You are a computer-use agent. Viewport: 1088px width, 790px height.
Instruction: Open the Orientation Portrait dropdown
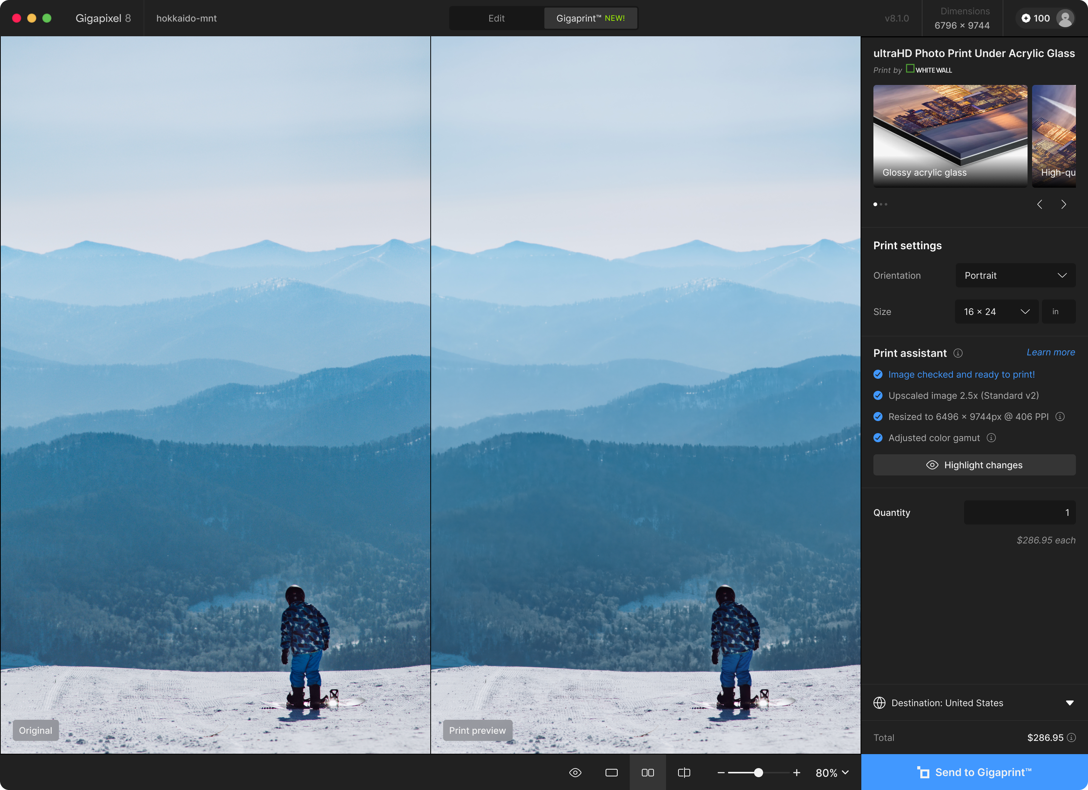pyautogui.click(x=1015, y=275)
